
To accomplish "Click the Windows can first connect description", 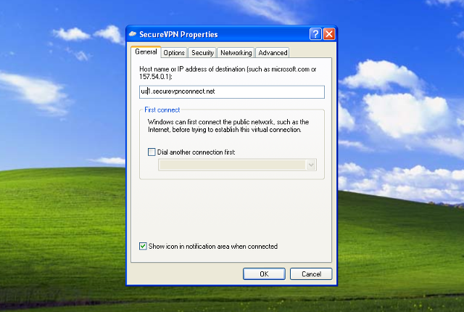I will 228,126.
